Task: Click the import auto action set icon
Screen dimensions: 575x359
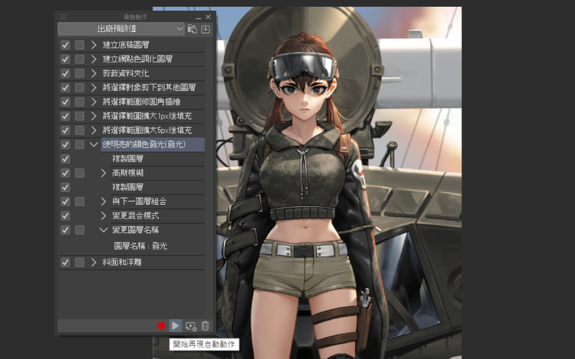Action: pyautogui.click(x=205, y=29)
